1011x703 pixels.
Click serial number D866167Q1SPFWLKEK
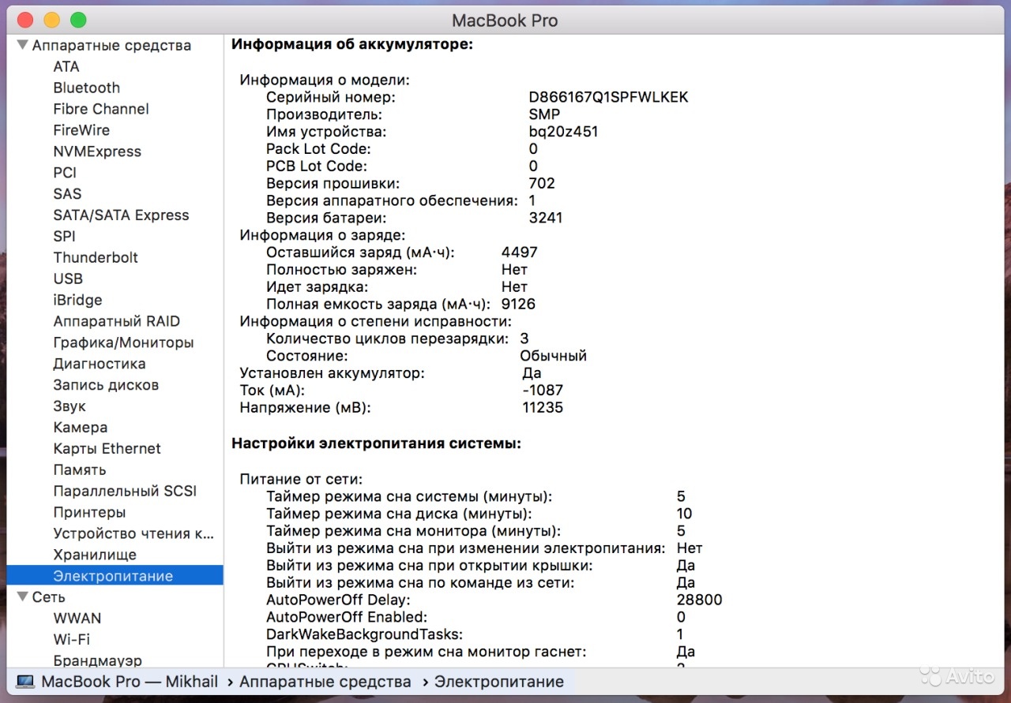(609, 98)
